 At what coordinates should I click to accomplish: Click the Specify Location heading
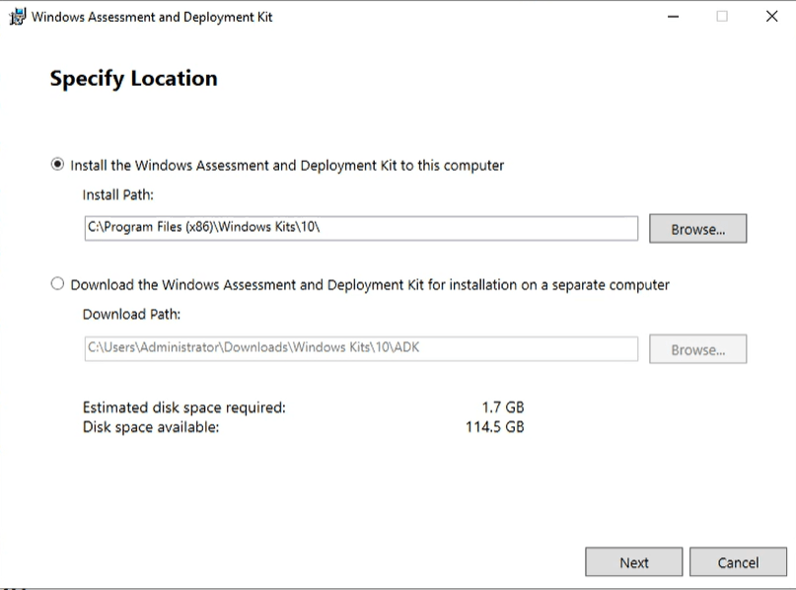pyautogui.click(x=133, y=79)
